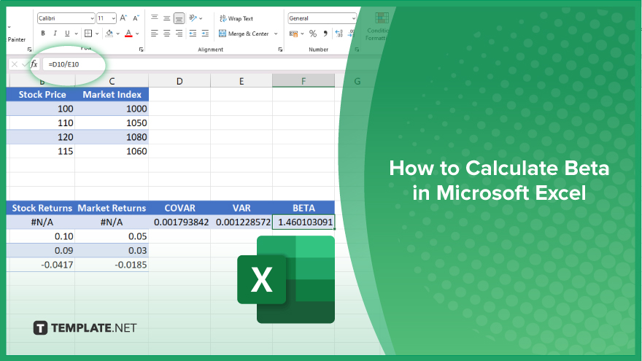Expand the font color dropdown arrow
The height and width of the screenshot is (361, 642).
click(138, 34)
